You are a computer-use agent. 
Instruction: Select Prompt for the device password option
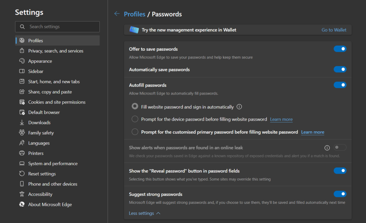(x=135, y=119)
